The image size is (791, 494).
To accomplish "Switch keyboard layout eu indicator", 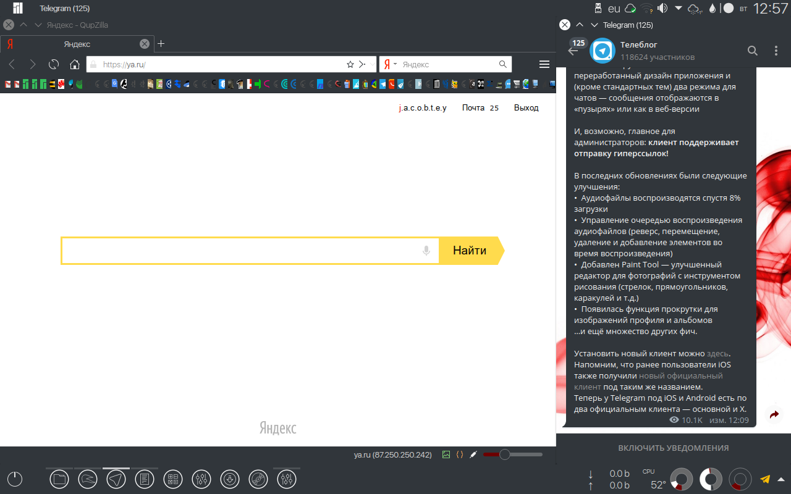I will pos(614,9).
